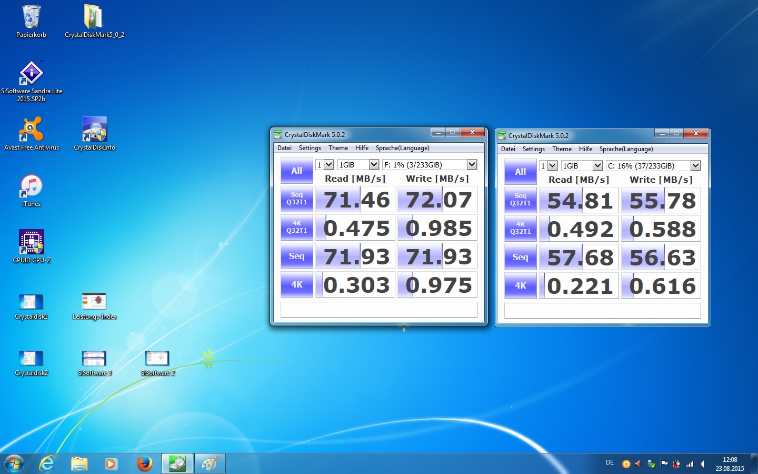Open the network signal bars tray icon
This screenshot has width=758, height=474.
tap(690, 464)
